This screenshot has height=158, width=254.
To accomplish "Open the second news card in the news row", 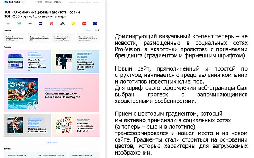I will click(x=40, y=38).
